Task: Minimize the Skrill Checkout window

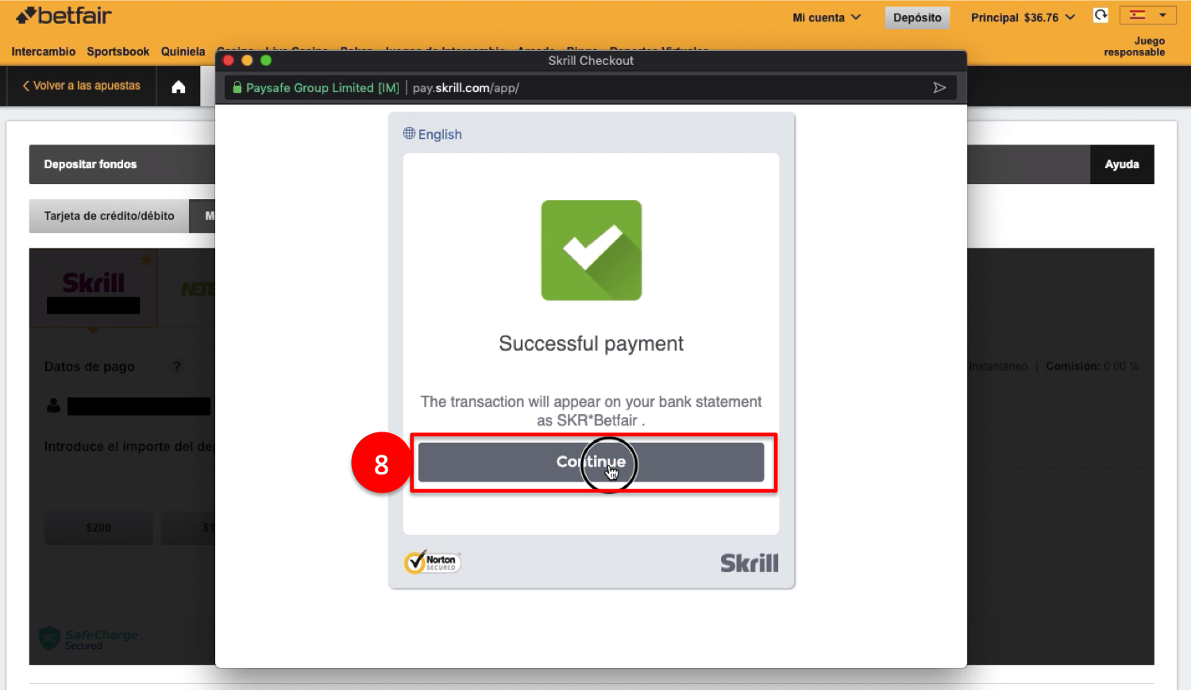Action: (247, 60)
